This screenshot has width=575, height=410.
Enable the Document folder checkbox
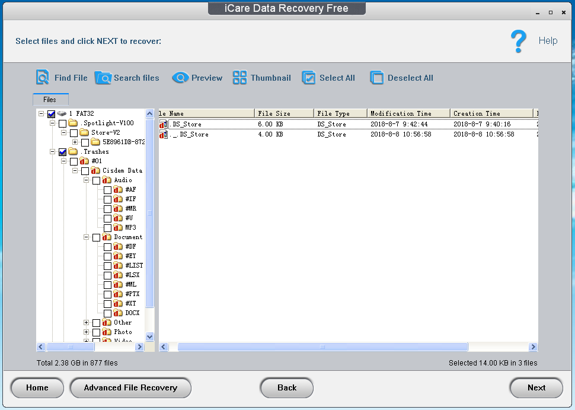[96, 237]
